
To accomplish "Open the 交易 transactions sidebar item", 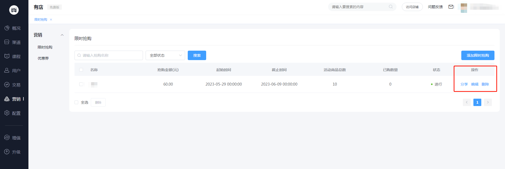I will tap(13, 85).
